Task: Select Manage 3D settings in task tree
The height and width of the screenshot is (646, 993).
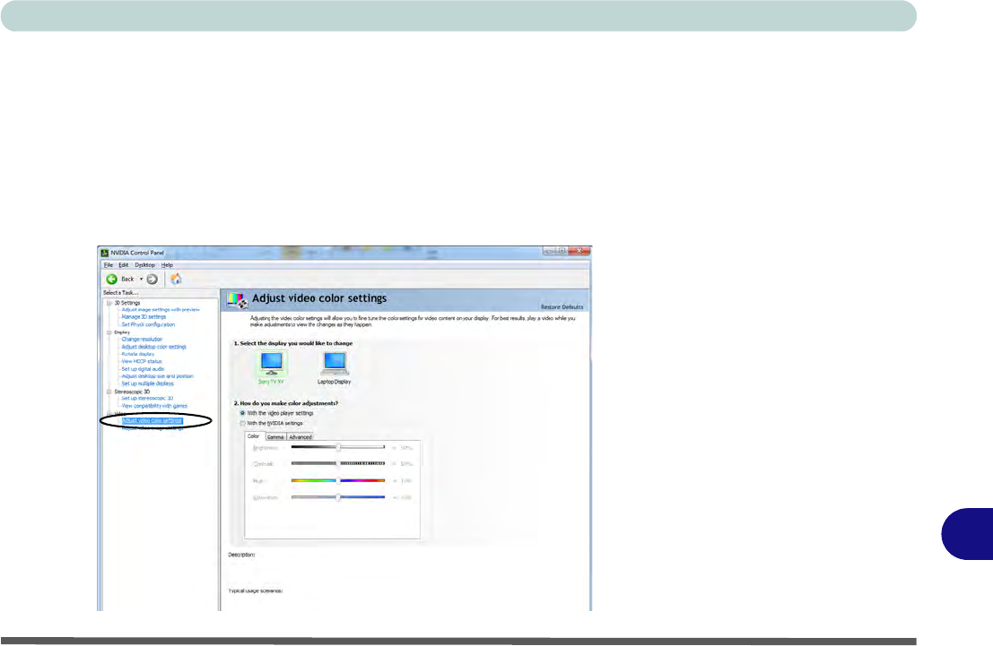Action: (144, 317)
